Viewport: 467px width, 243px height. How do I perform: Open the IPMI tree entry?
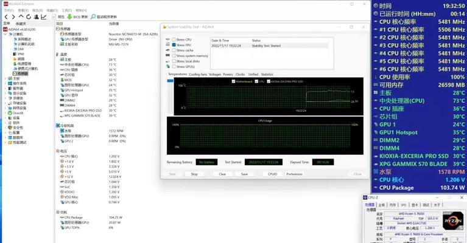21,54
